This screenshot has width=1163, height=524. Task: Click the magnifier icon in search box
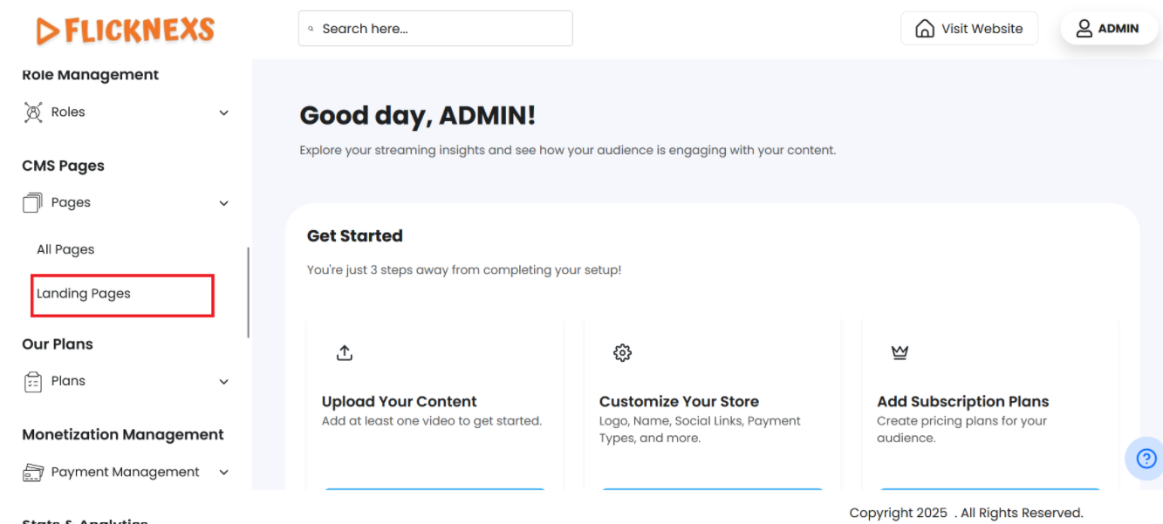point(311,29)
